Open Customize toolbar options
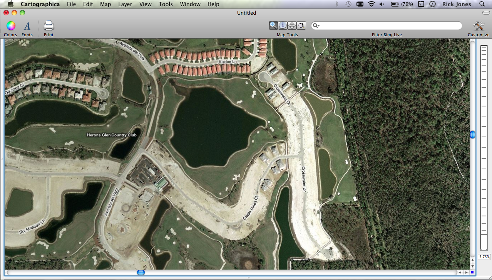 point(479,26)
